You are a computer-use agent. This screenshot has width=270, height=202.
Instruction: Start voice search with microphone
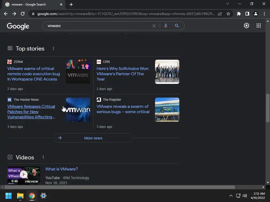coord(166,26)
